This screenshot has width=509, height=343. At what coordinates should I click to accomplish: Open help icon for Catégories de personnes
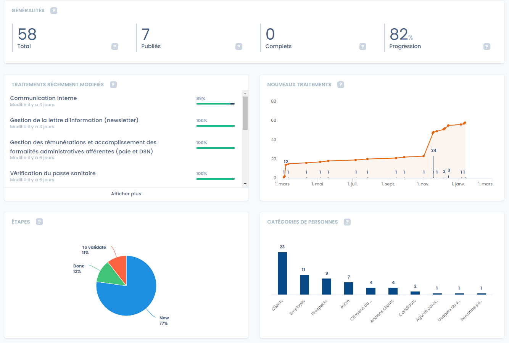(x=347, y=222)
